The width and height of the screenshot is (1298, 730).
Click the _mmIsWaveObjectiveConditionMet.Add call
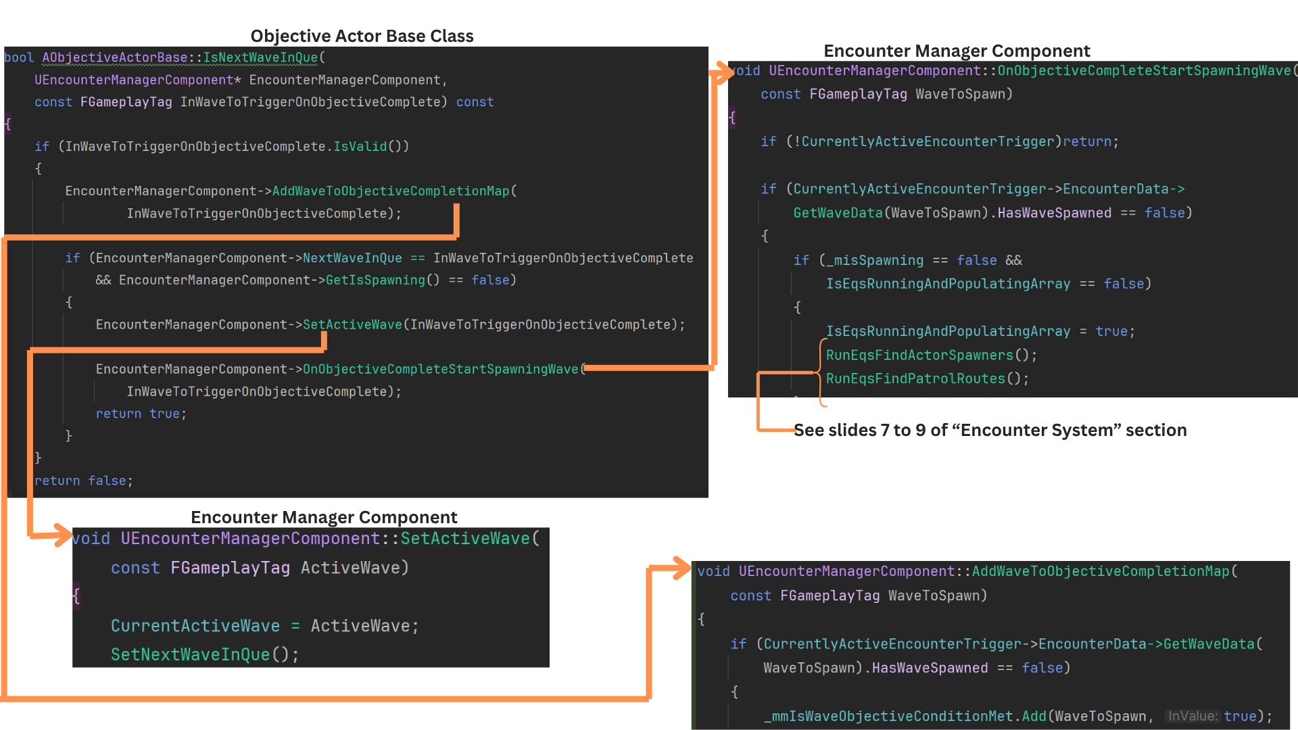(906, 716)
